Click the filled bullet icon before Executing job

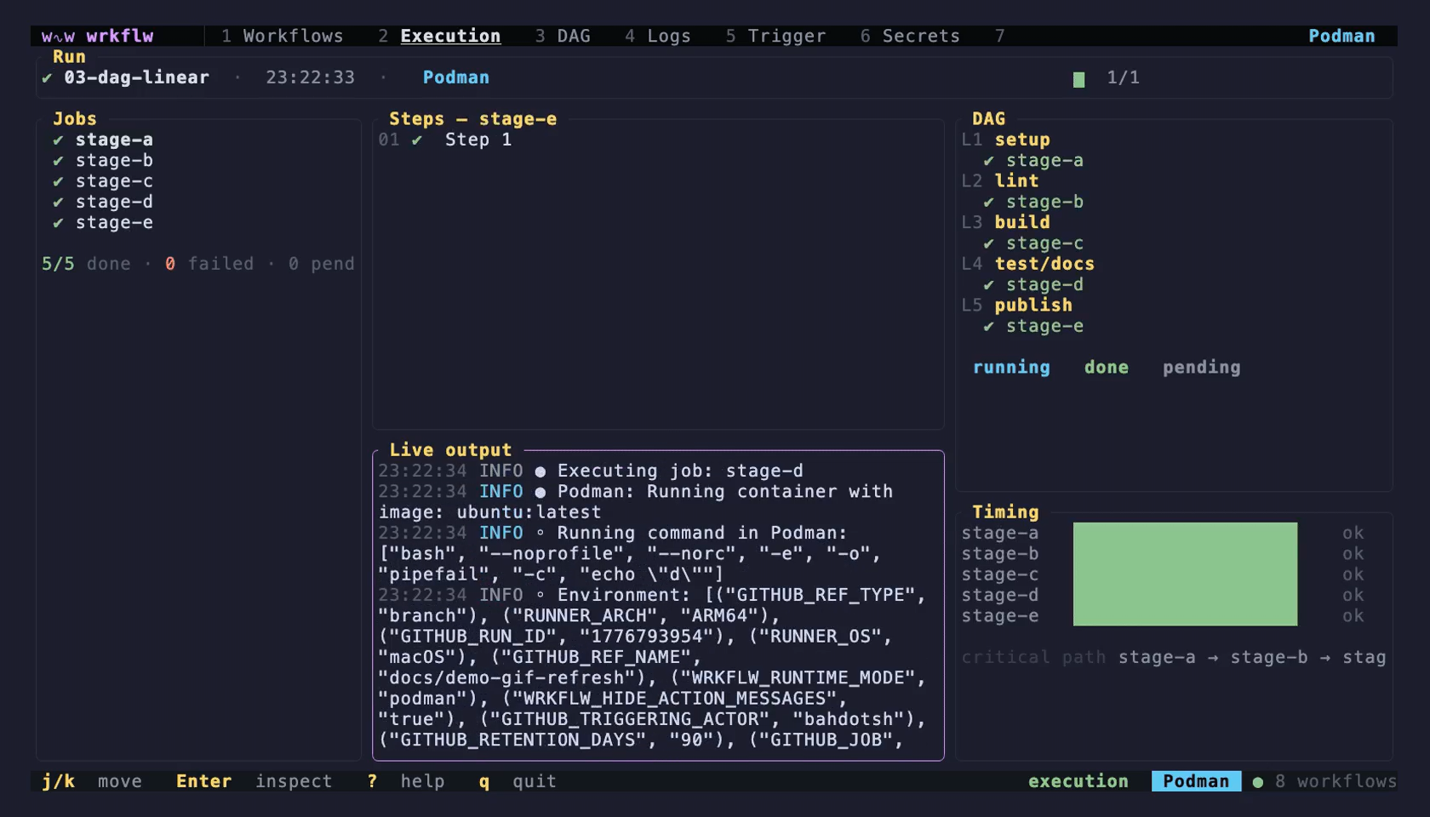540,471
